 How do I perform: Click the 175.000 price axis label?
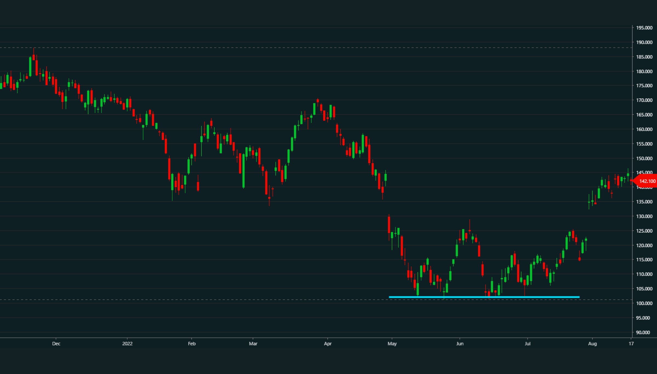tap(644, 86)
